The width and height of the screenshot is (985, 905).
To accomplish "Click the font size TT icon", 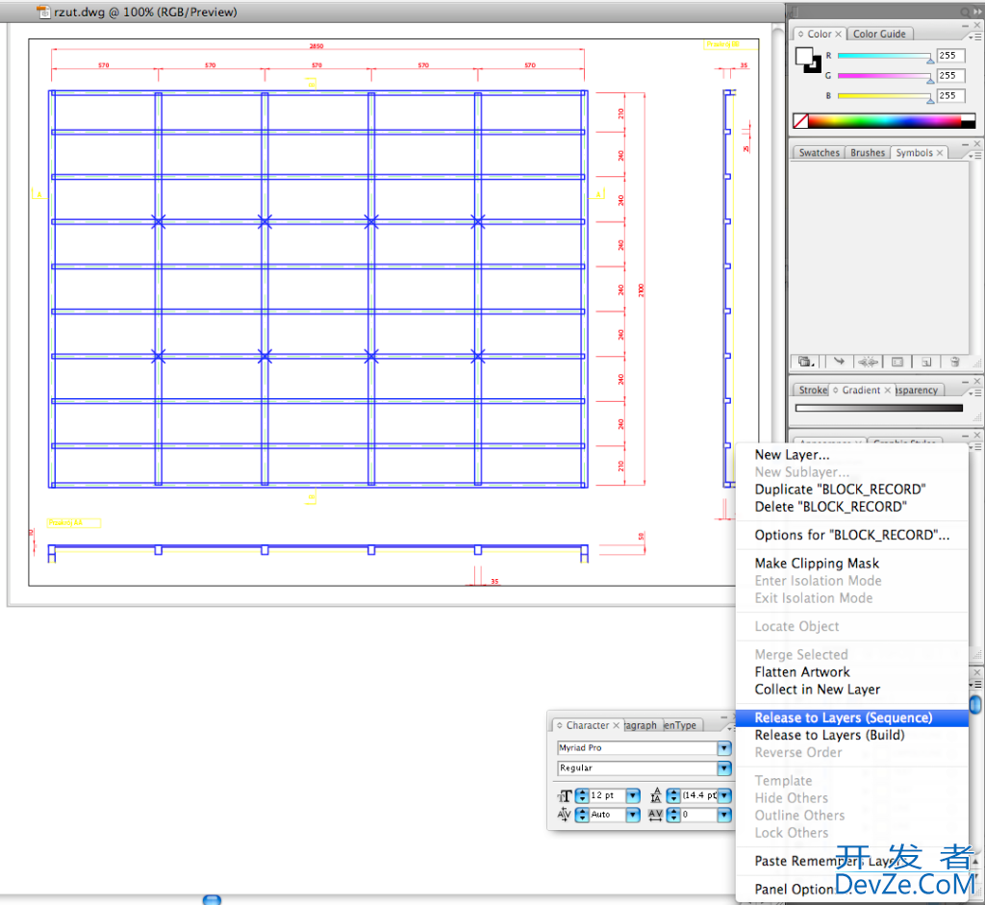I will tap(565, 796).
